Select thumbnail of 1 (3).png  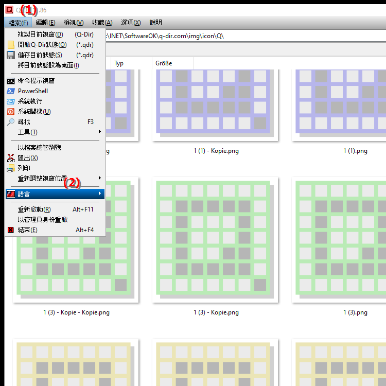(x=339, y=240)
